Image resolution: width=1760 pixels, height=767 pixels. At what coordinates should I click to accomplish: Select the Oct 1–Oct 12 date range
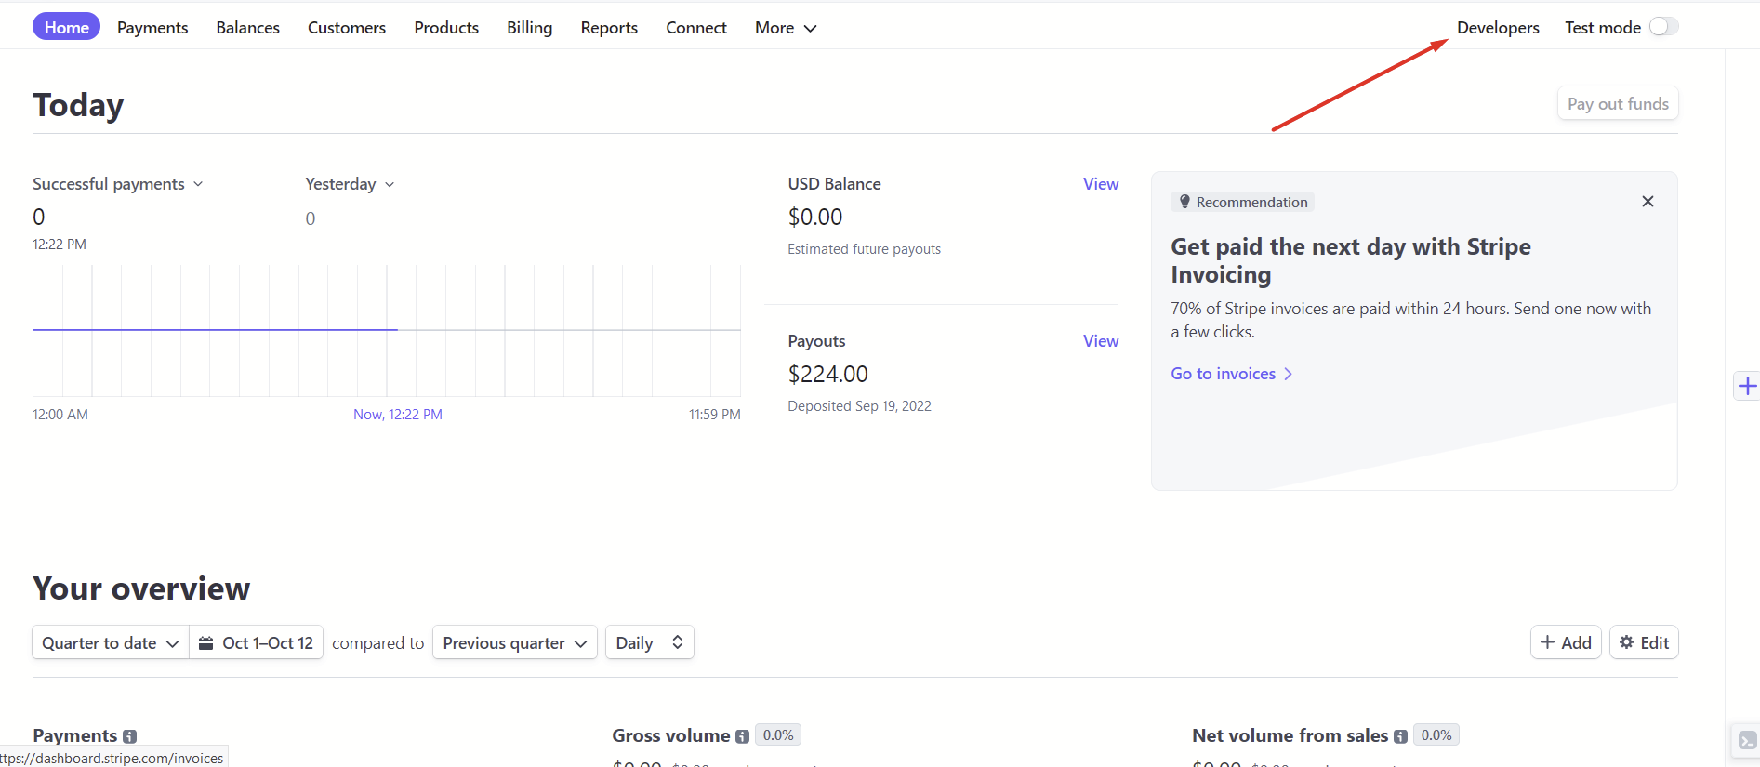point(257,642)
